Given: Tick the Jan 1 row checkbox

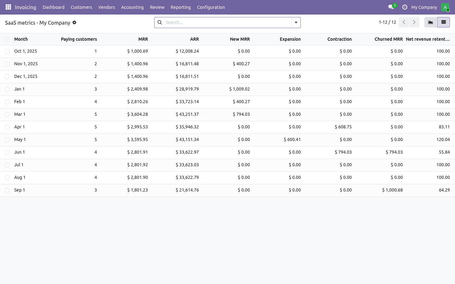Looking at the screenshot, I should (x=7, y=89).
